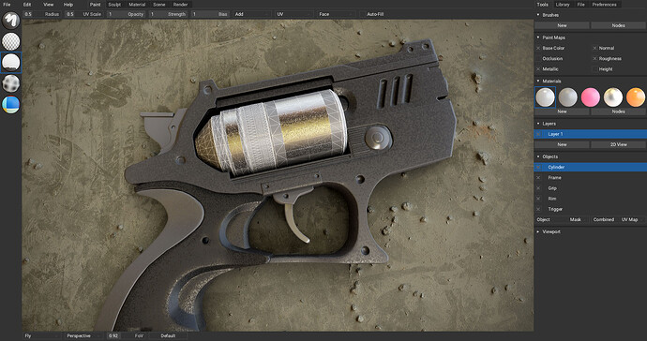Collapse the Brushes section
The height and width of the screenshot is (341, 647).
[x=538, y=15]
